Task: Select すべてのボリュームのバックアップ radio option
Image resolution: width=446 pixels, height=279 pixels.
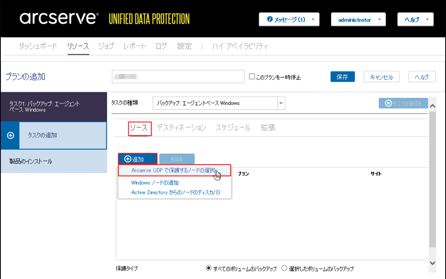Action: pos(208,268)
